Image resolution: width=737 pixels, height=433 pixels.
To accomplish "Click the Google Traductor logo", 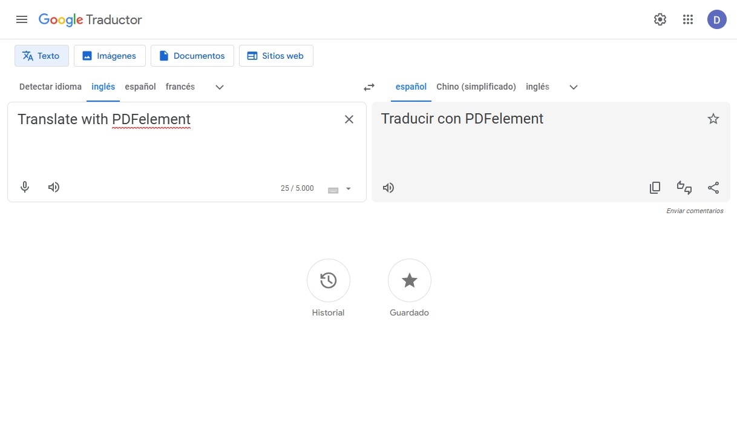I will pos(90,19).
